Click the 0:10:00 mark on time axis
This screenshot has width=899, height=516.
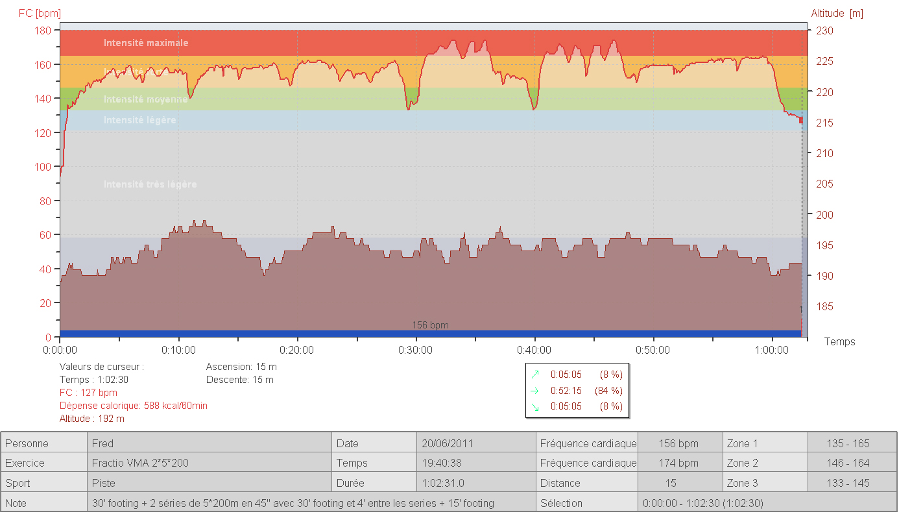tap(178, 350)
